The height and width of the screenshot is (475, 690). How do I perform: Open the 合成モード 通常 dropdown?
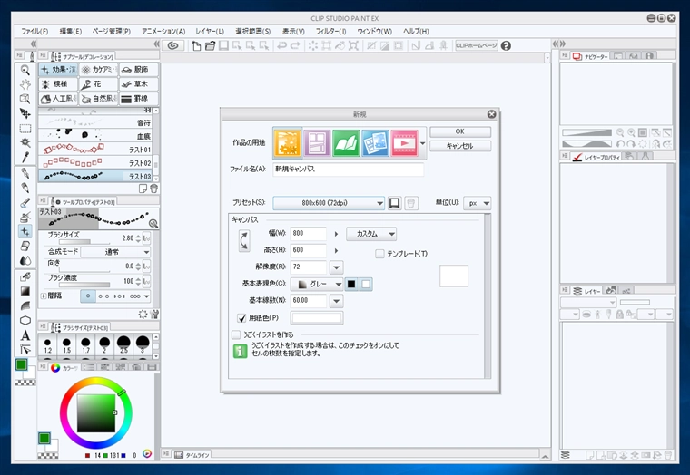[x=115, y=252]
